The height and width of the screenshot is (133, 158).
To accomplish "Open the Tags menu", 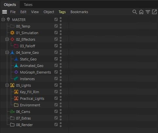I will click(62, 12).
